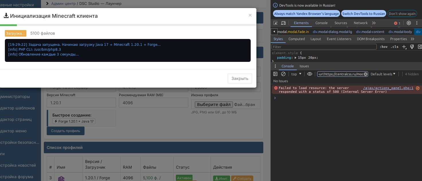Click the Собрать button in profile row
The image size is (422, 181).
(x=242, y=178)
